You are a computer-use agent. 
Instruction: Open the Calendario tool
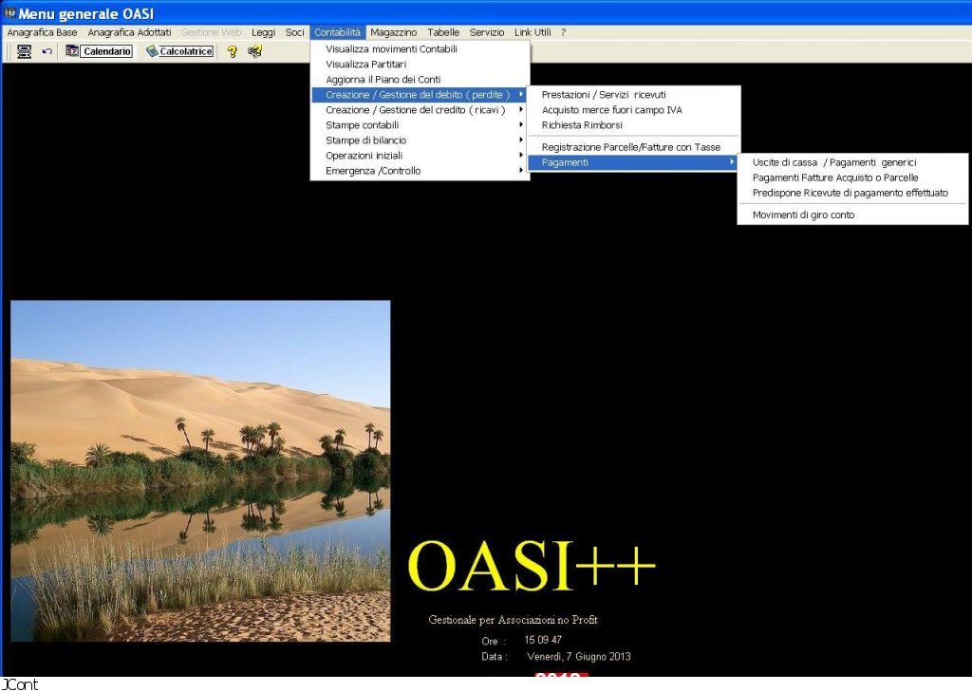click(99, 51)
